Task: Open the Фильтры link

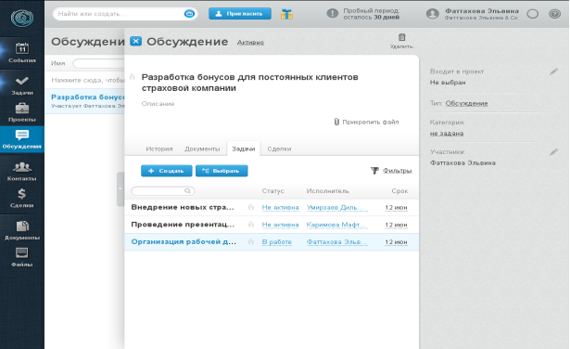Action: coord(398,171)
